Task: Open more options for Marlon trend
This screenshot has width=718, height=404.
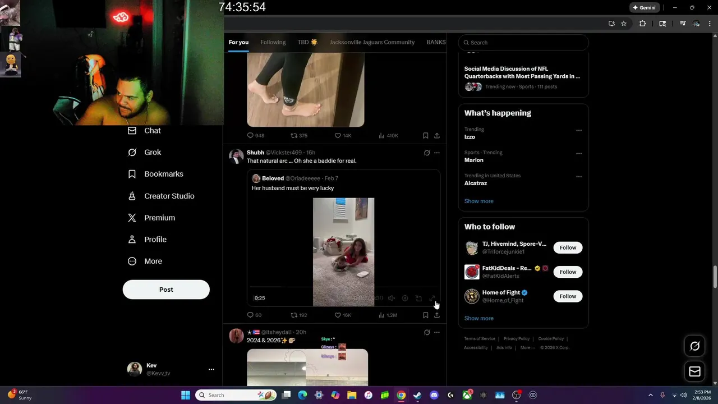Action: [x=579, y=153]
